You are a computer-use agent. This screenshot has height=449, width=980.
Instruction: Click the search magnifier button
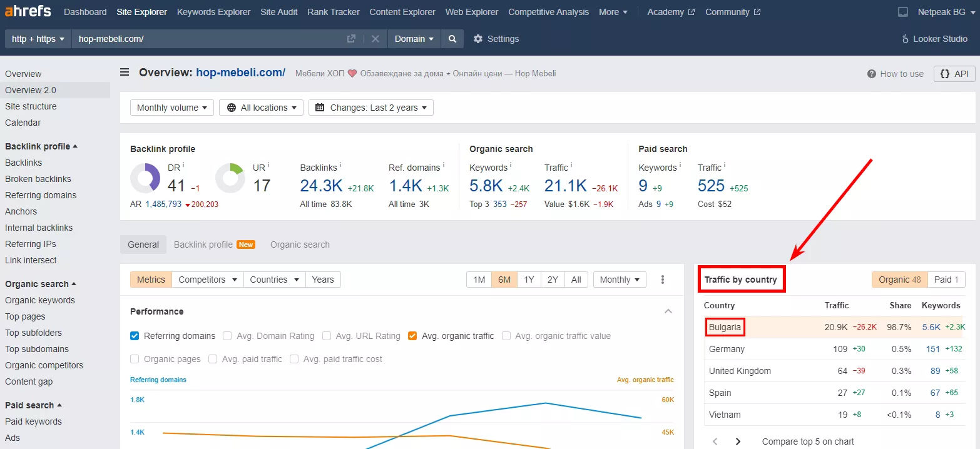coord(452,39)
